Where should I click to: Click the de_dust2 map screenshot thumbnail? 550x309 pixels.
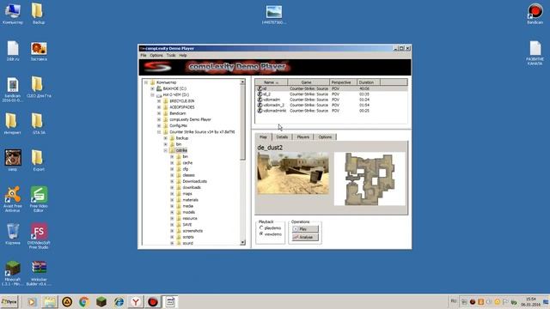pyautogui.click(x=293, y=173)
